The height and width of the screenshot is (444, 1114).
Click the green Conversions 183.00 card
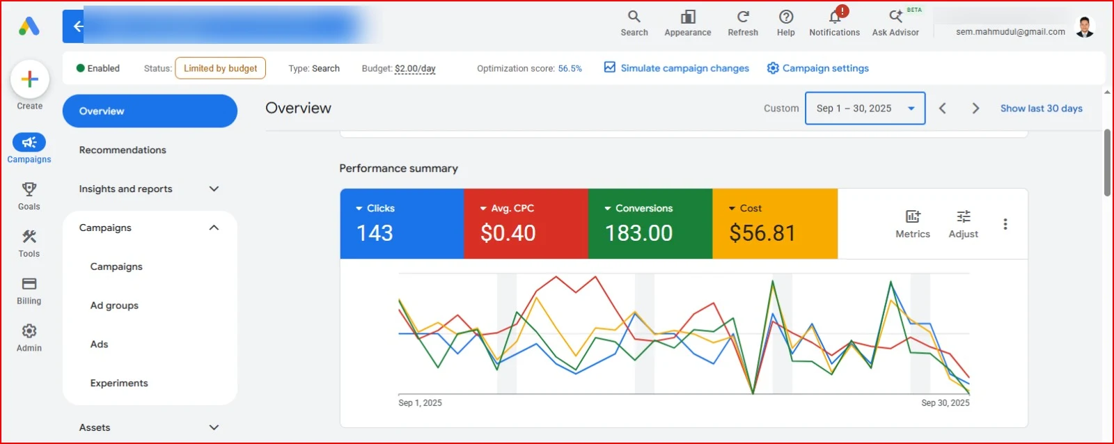pos(650,224)
